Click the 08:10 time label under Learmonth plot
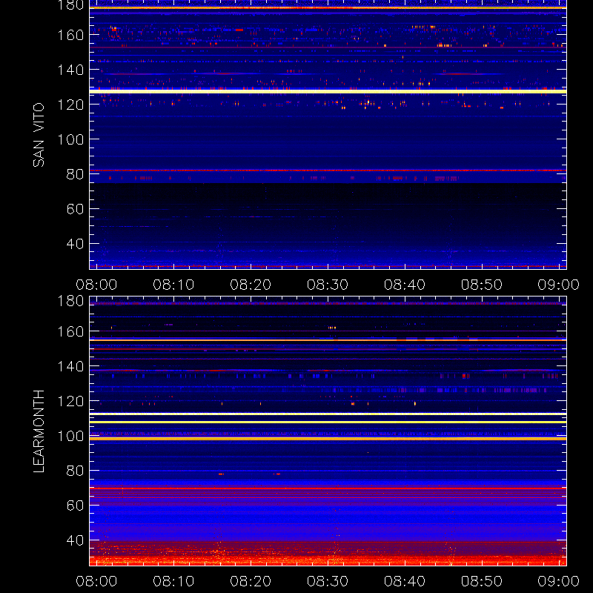 [x=173, y=581]
